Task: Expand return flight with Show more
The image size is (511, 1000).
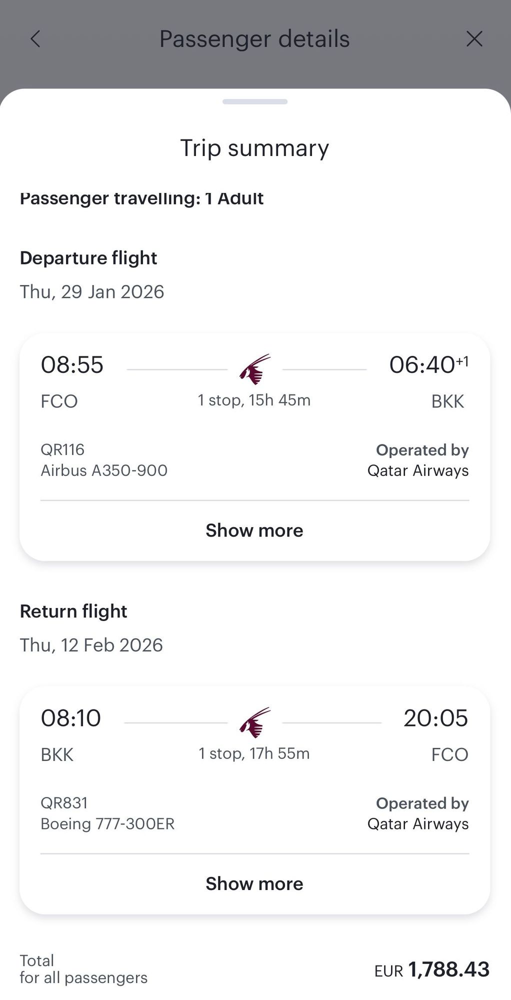Action: [x=254, y=883]
